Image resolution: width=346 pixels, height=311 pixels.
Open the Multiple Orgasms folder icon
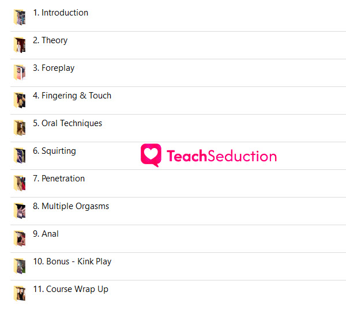pos(20,211)
